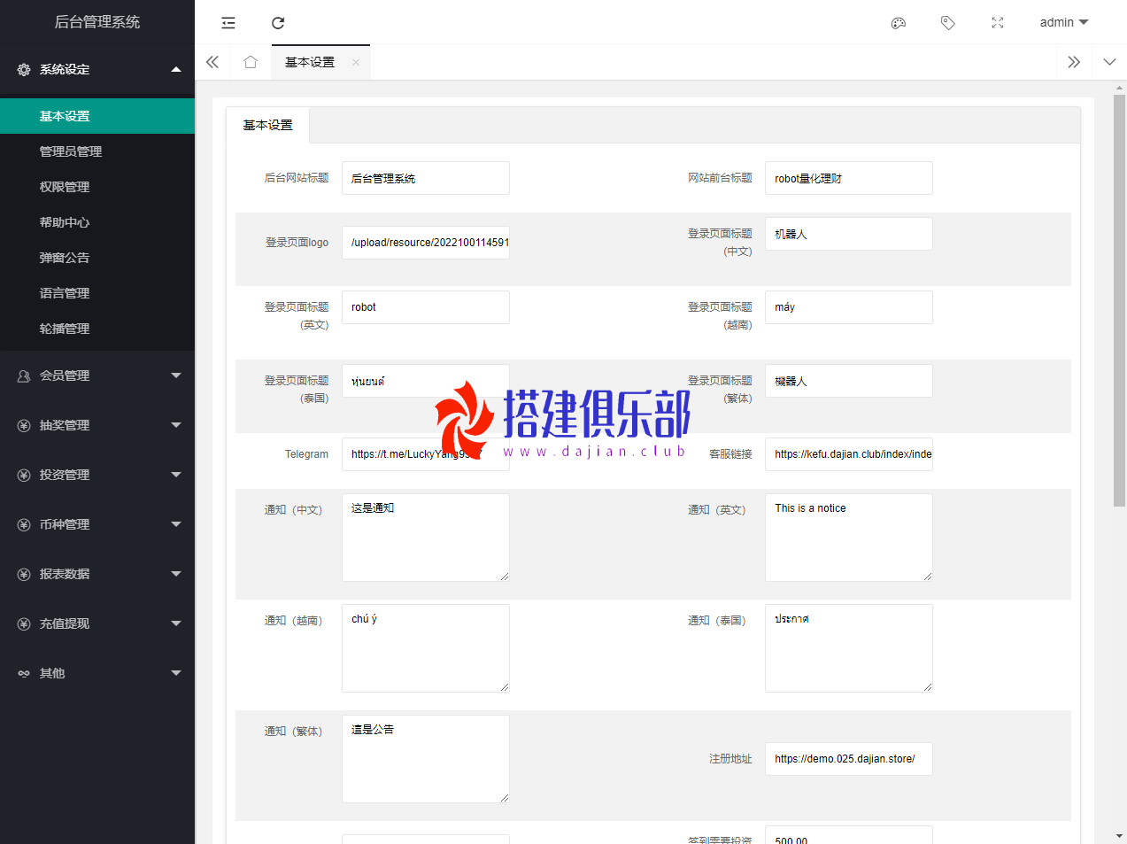Click the 其他 link icon
The height and width of the screenshot is (844, 1127).
24,673
